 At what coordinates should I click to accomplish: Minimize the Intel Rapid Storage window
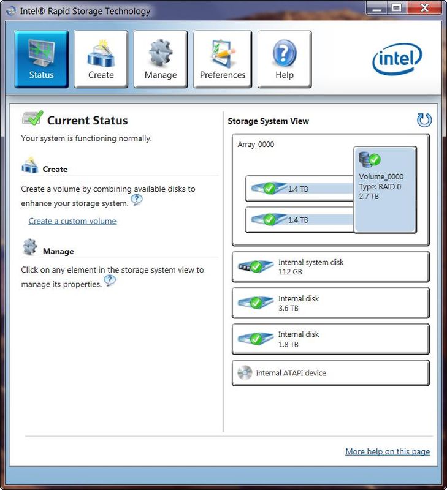pyautogui.click(x=376, y=9)
